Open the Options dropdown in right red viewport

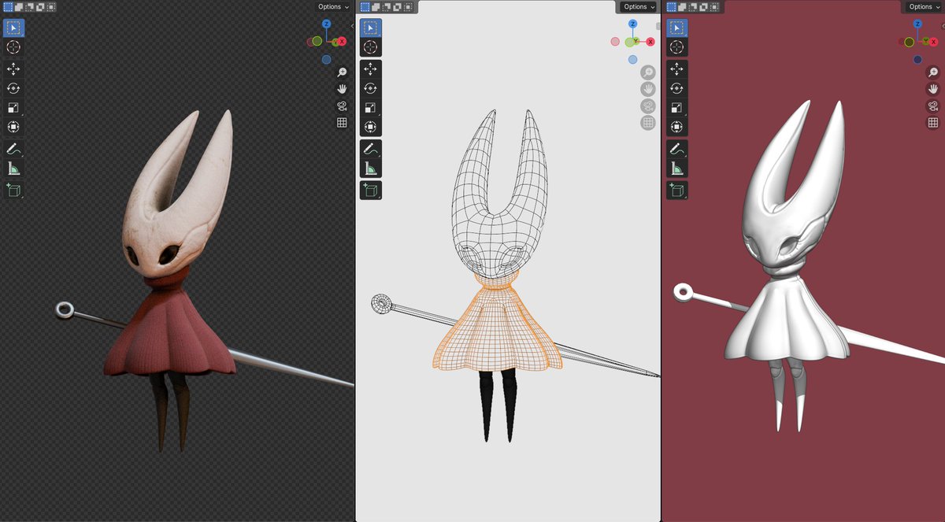pyautogui.click(x=924, y=7)
